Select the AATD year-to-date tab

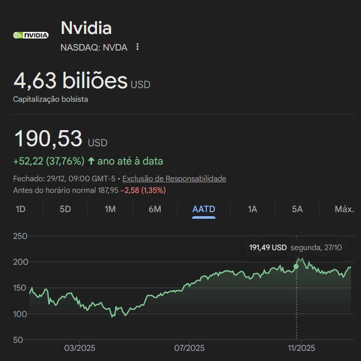tap(204, 209)
